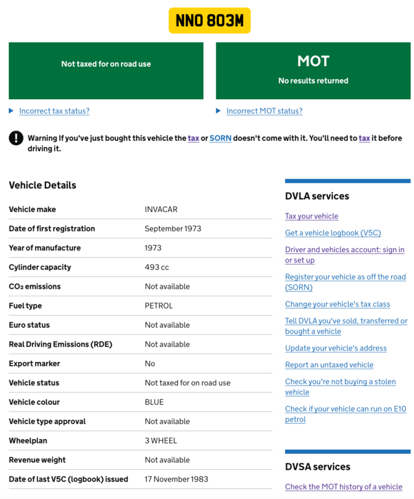The height and width of the screenshot is (499, 414).
Task: Go to Driver and vehicles account sign in
Action: point(344,249)
